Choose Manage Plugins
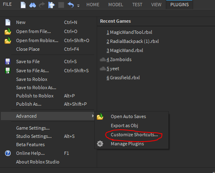Viewport: 215px width, 173px height. click(131, 144)
